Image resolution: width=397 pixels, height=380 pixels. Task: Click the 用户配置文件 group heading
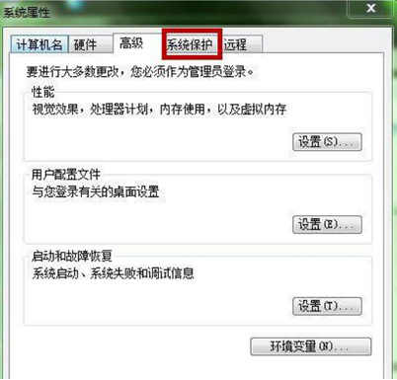(x=66, y=175)
